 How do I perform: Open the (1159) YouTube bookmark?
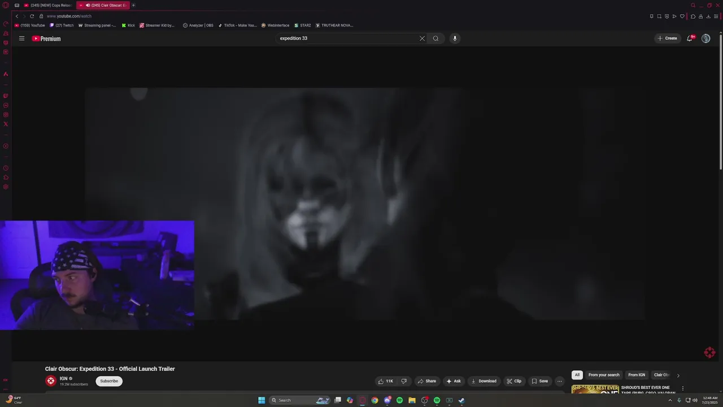(29, 25)
